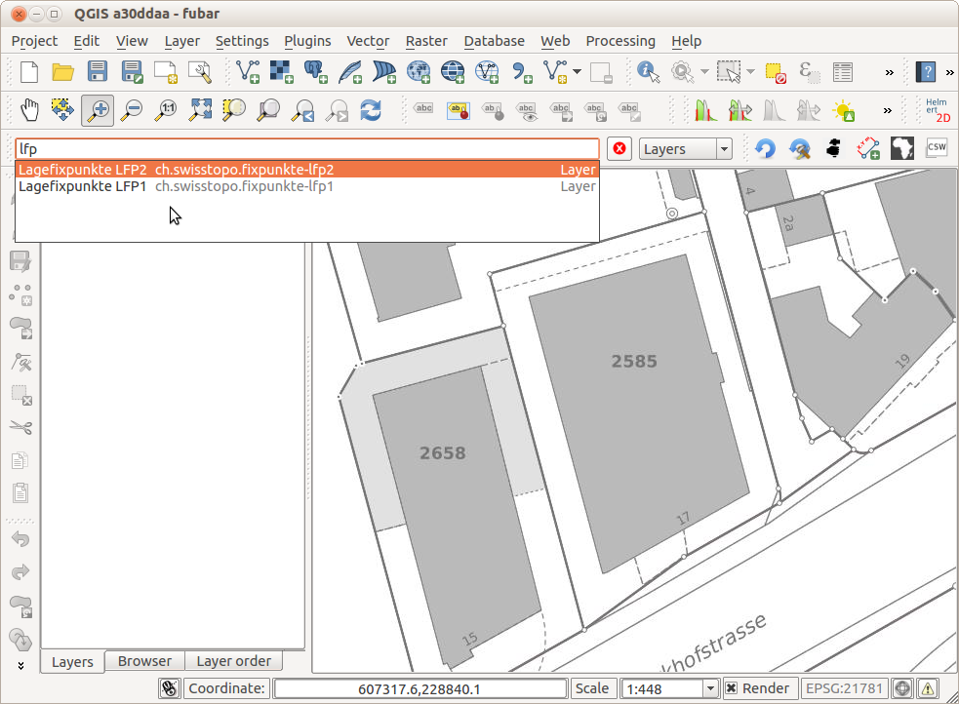Zoom to native 1:1 resolution
This screenshot has height=704, width=959.
tap(166, 110)
